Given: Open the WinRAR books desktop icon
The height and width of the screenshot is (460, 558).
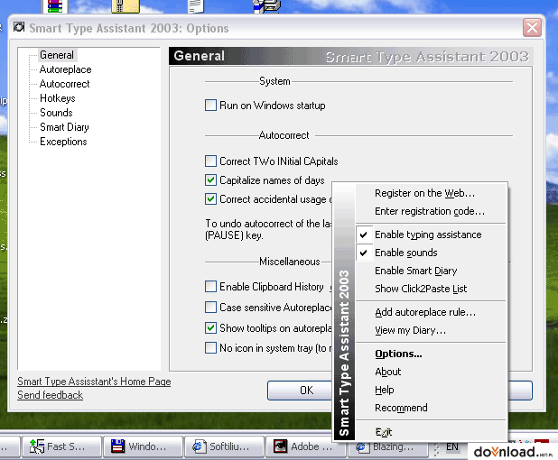Looking at the screenshot, I should click(55, 6).
